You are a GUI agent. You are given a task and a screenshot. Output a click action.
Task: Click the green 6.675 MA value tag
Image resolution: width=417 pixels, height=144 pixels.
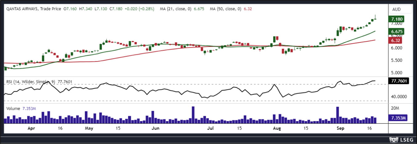[396, 32]
